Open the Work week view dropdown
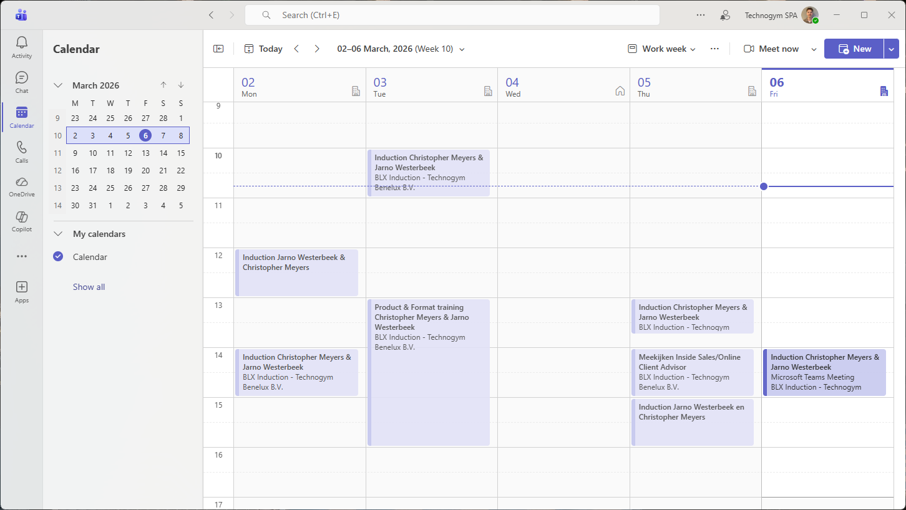 (x=661, y=49)
